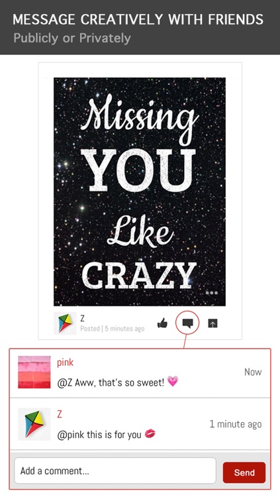Tap the '1 minute ago' timestamp
This screenshot has width=280, height=497.
coord(236,424)
